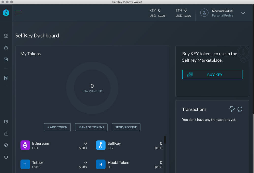Click the 'New individual' profile name
Viewport: 254px width, 173px height.
[223, 11]
